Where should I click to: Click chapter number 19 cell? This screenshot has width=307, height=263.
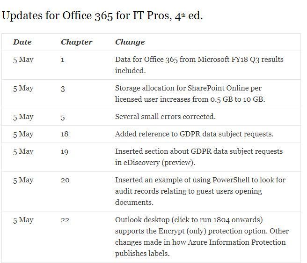click(x=65, y=152)
